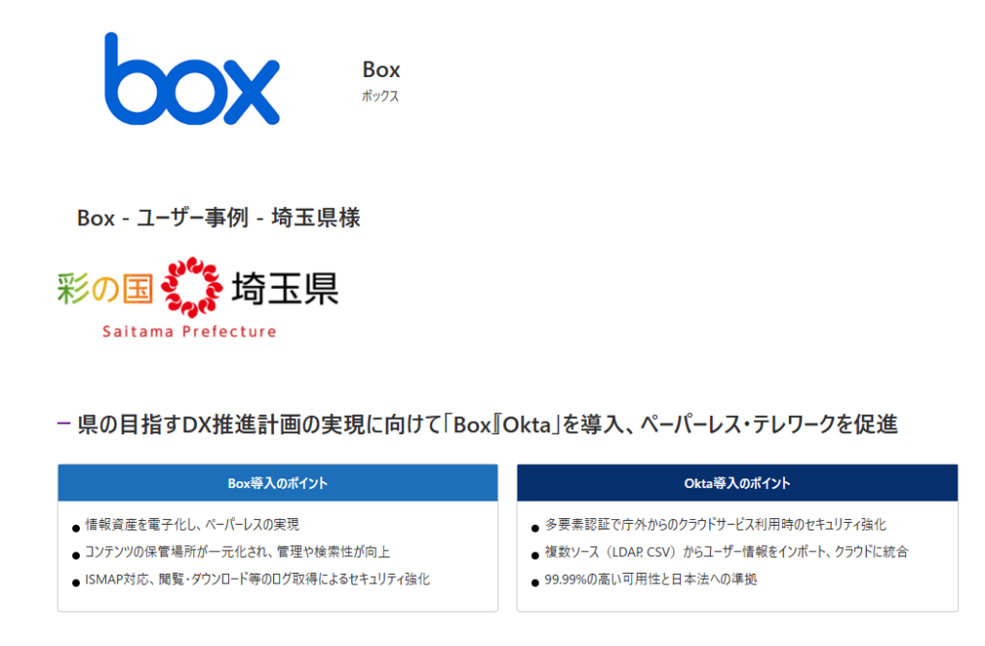Click the 彩の国 colorful text logo
The image size is (985, 646).
pos(105,289)
